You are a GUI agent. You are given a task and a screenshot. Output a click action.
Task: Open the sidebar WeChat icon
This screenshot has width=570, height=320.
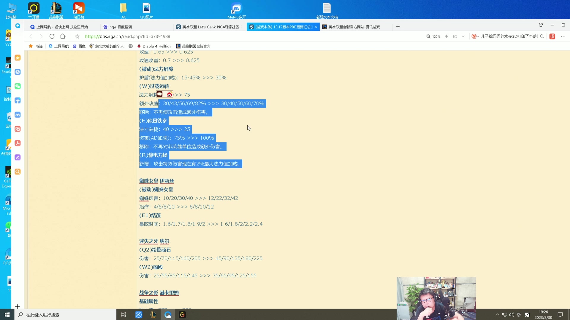coord(18,86)
